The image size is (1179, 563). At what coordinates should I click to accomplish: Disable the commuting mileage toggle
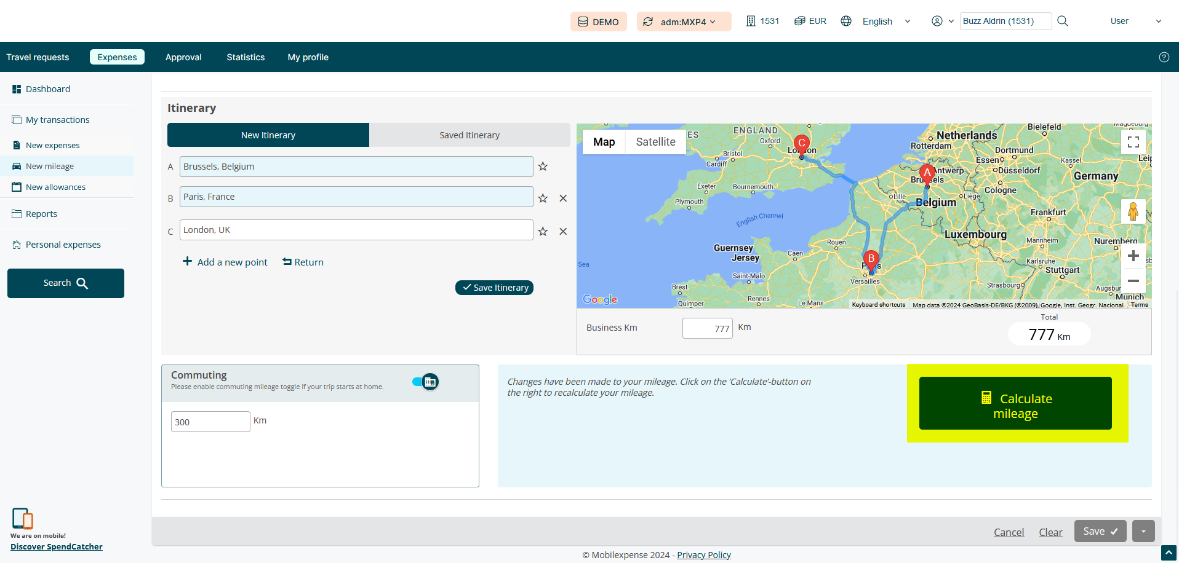coord(425,382)
